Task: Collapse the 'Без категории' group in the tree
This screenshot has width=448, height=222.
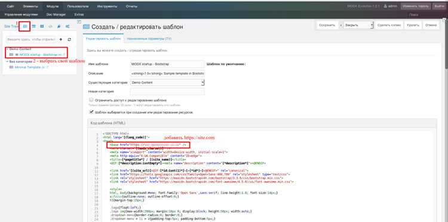Action: (7, 61)
